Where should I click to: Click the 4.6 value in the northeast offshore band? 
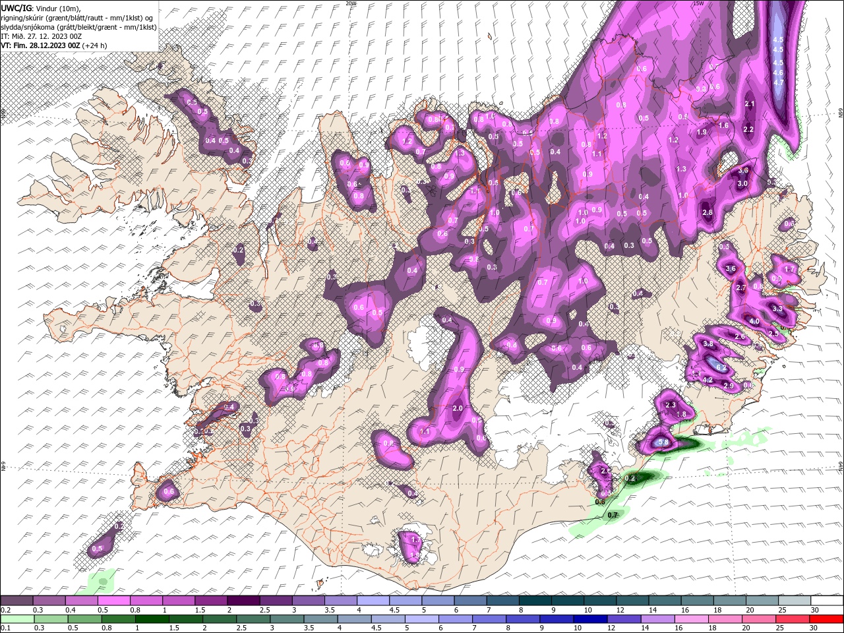click(778, 73)
